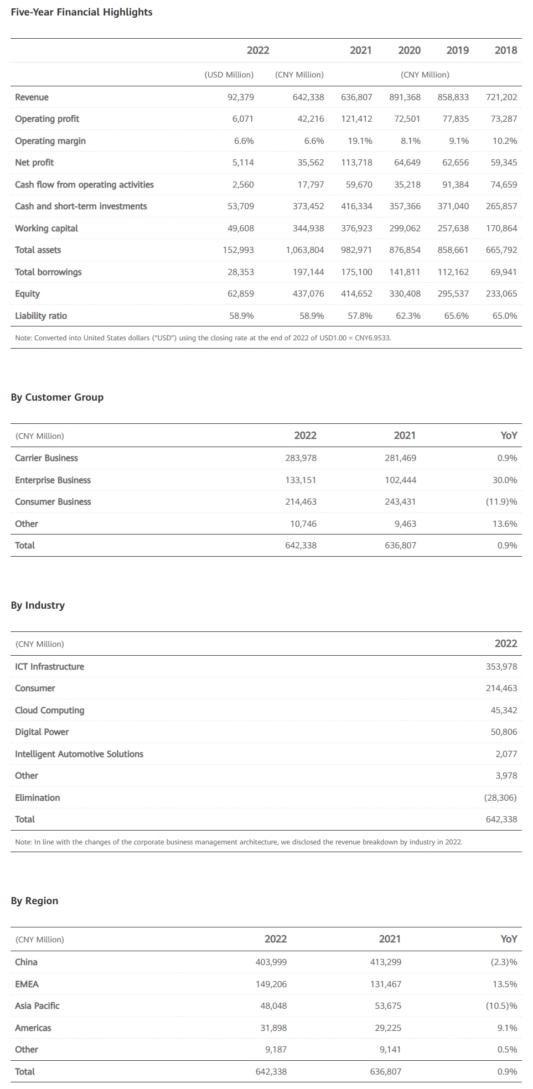Click the "By Customer Group" section heading
This screenshot has width=533, height=1089.
57,397
